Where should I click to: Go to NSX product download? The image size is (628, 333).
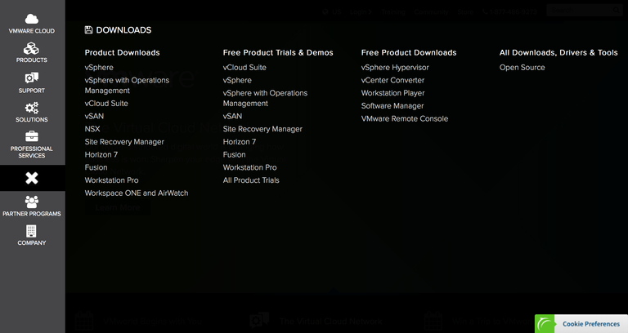pos(92,129)
